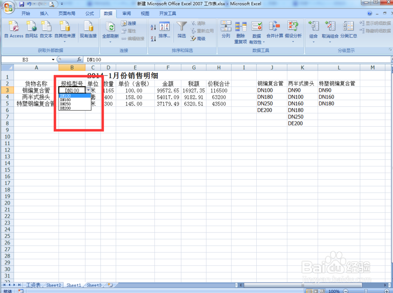Select row 10 header
The height and width of the screenshot is (293, 393).
7,136
